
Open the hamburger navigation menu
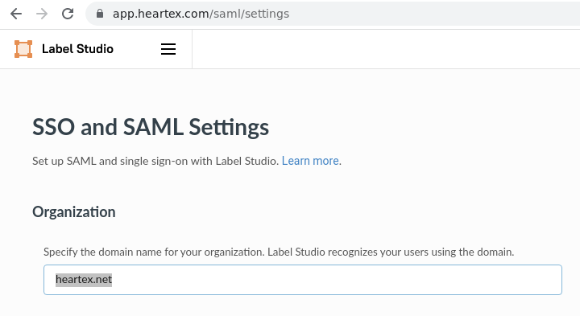point(168,49)
